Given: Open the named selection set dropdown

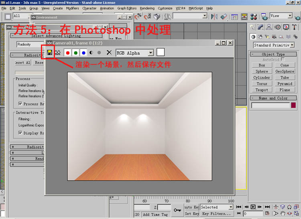Looking at the screenshot, I should pyautogui.click(x=205, y=16).
